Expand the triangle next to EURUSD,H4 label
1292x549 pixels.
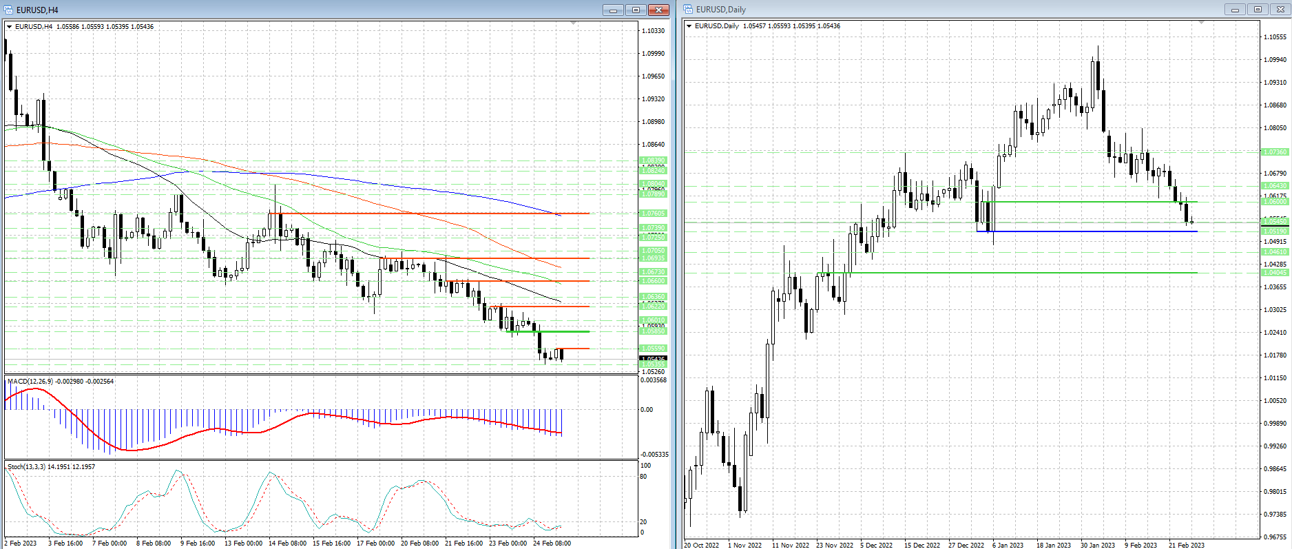(10, 27)
